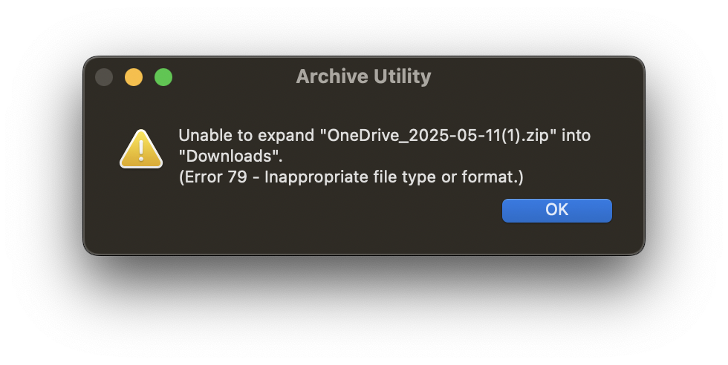The width and height of the screenshot is (728, 365).
Task: Click the OneDrive_2025-05-11(1).zip file name text
Action: pos(439,136)
